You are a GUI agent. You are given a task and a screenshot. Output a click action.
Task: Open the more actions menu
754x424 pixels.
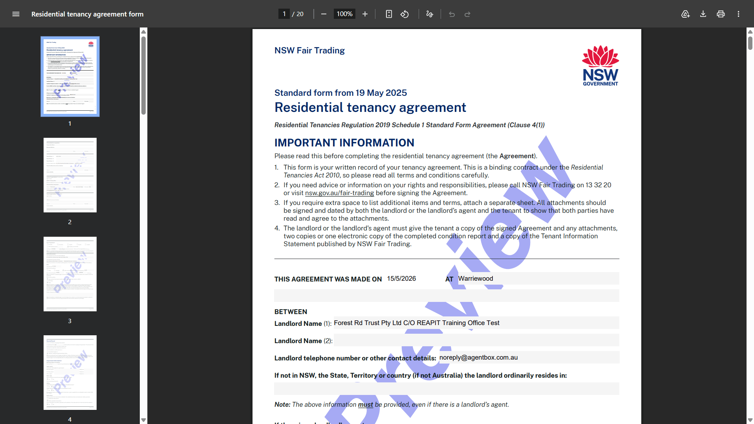[738, 14]
